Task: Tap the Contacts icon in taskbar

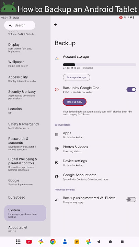Action: coord(65,242)
